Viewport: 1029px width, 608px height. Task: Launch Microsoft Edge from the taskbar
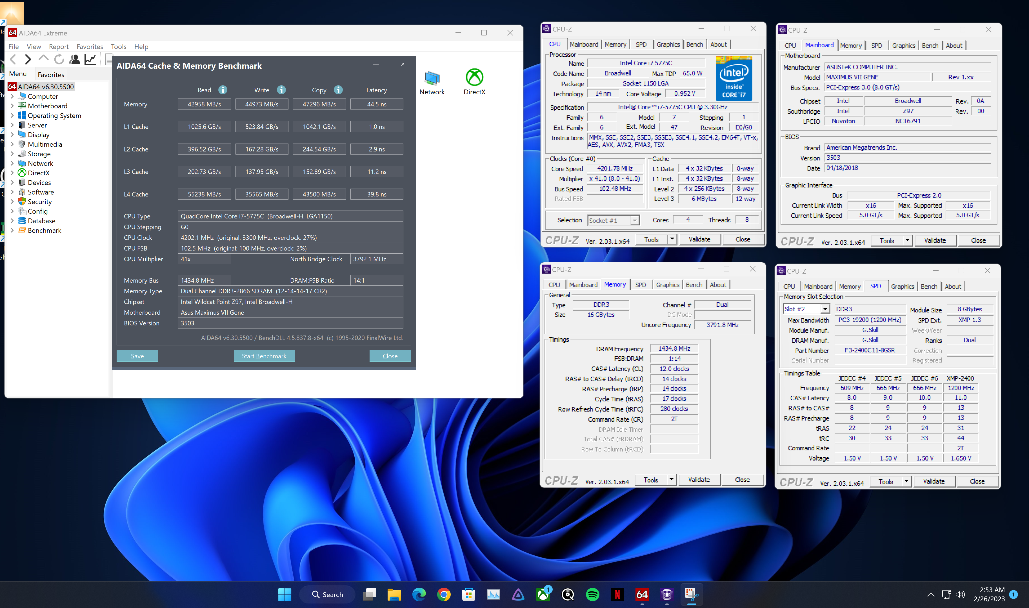(419, 594)
